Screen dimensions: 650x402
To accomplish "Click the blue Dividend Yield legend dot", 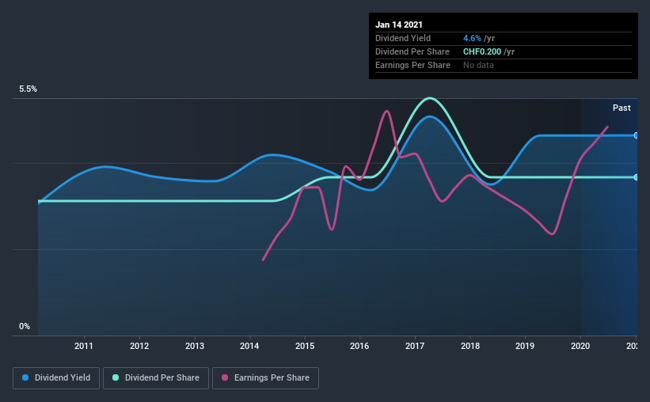I will coord(25,377).
